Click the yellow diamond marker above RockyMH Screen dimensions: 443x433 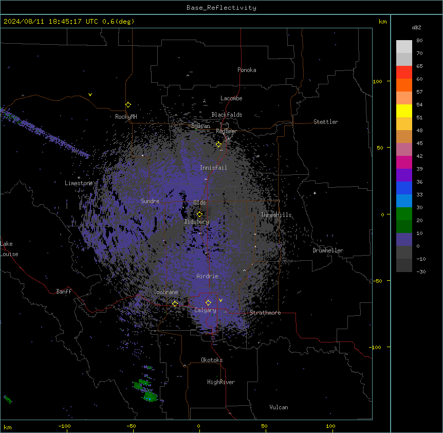point(128,104)
